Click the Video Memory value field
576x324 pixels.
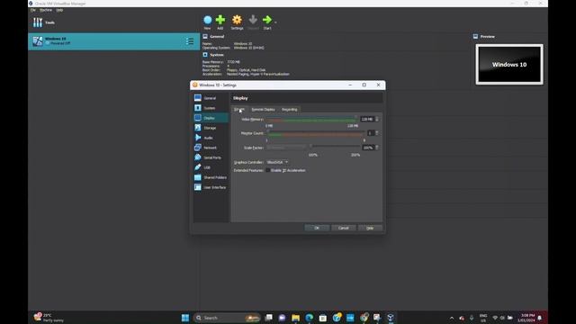click(x=367, y=119)
